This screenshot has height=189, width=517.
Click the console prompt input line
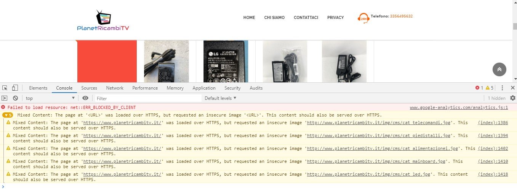[x=258, y=186]
